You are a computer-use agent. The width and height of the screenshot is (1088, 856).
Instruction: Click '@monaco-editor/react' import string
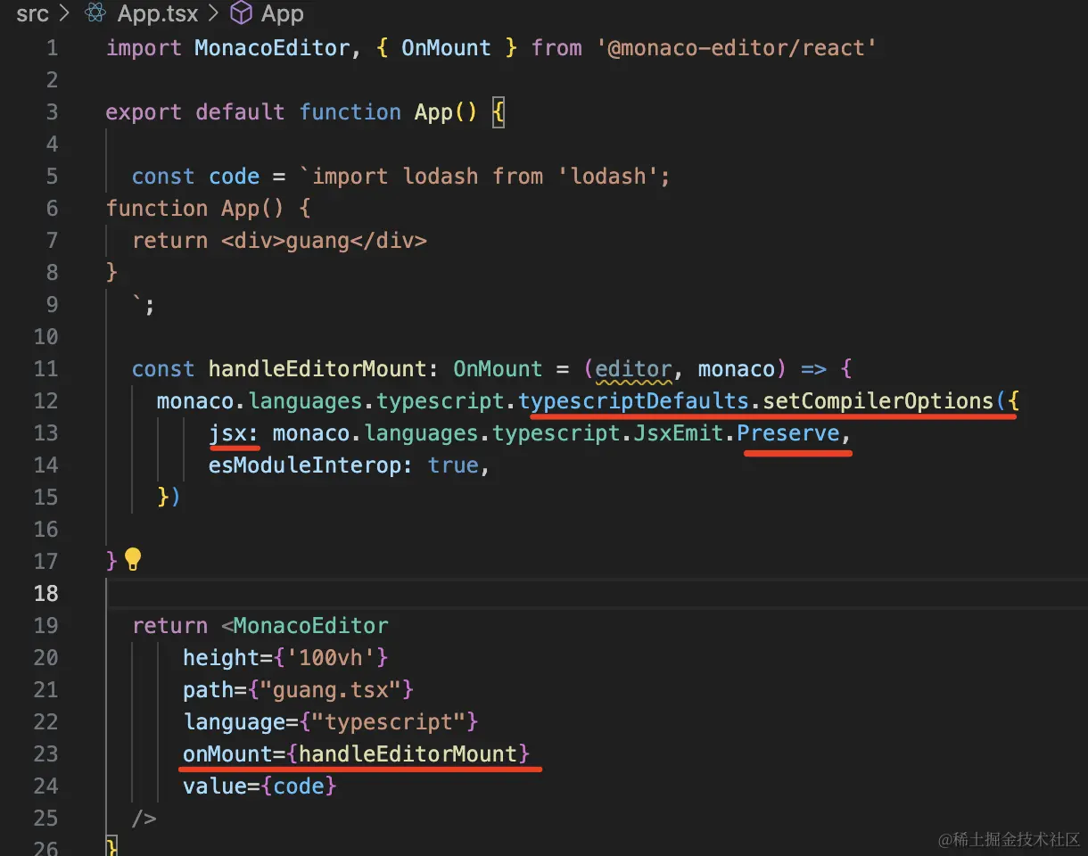tap(737, 47)
